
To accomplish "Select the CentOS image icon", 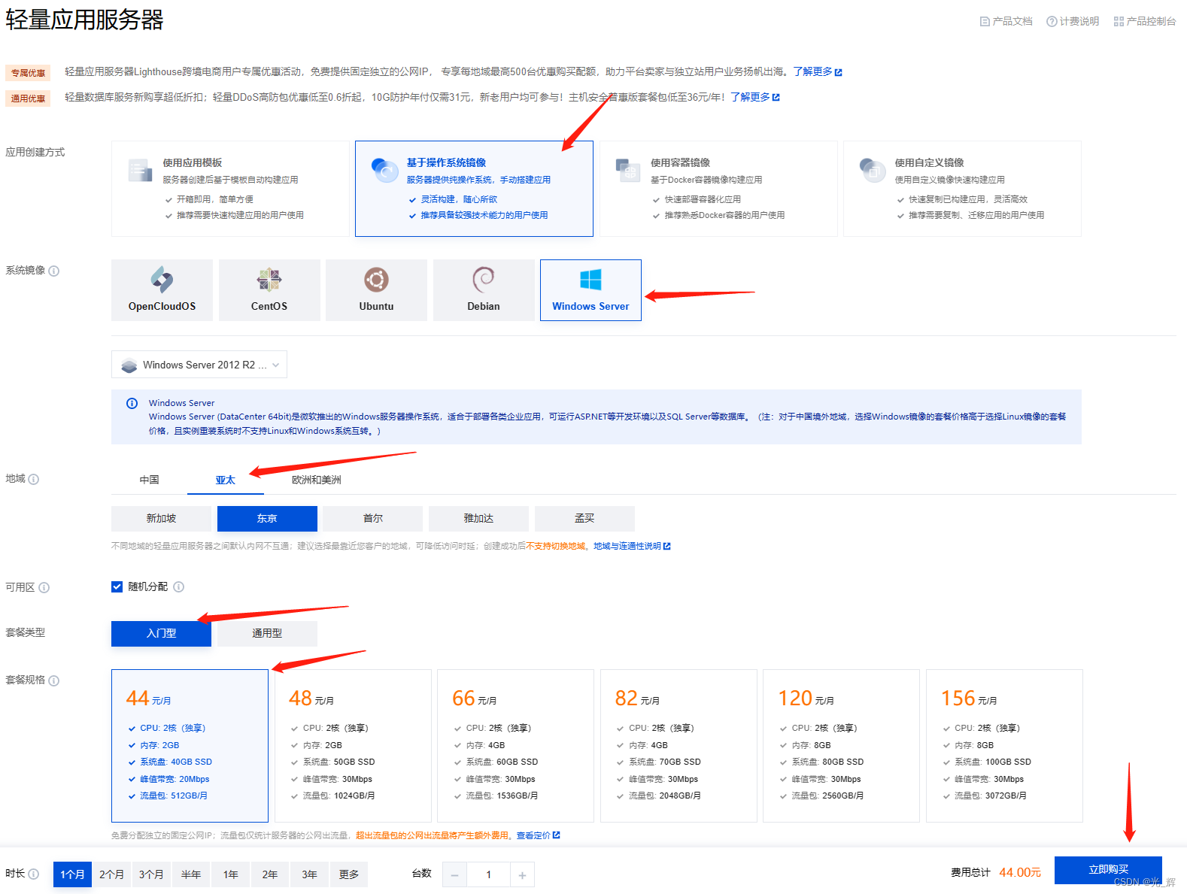I will (269, 280).
